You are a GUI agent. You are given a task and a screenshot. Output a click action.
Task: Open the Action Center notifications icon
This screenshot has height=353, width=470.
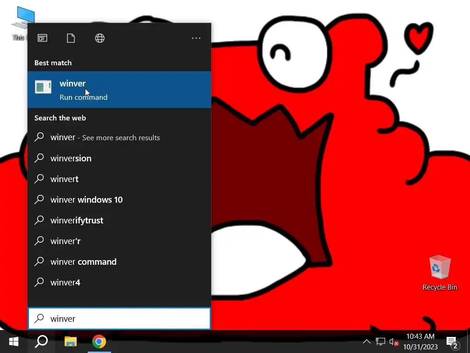(x=453, y=342)
